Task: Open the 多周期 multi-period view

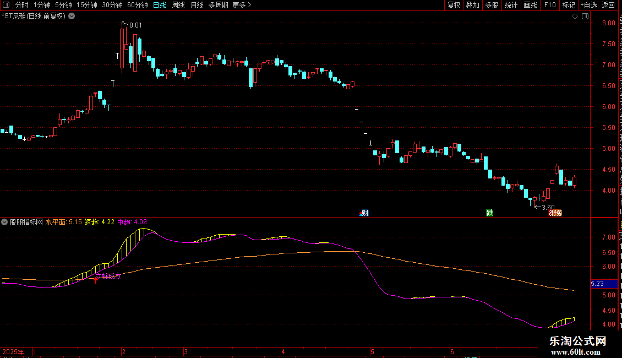Action: click(218, 5)
